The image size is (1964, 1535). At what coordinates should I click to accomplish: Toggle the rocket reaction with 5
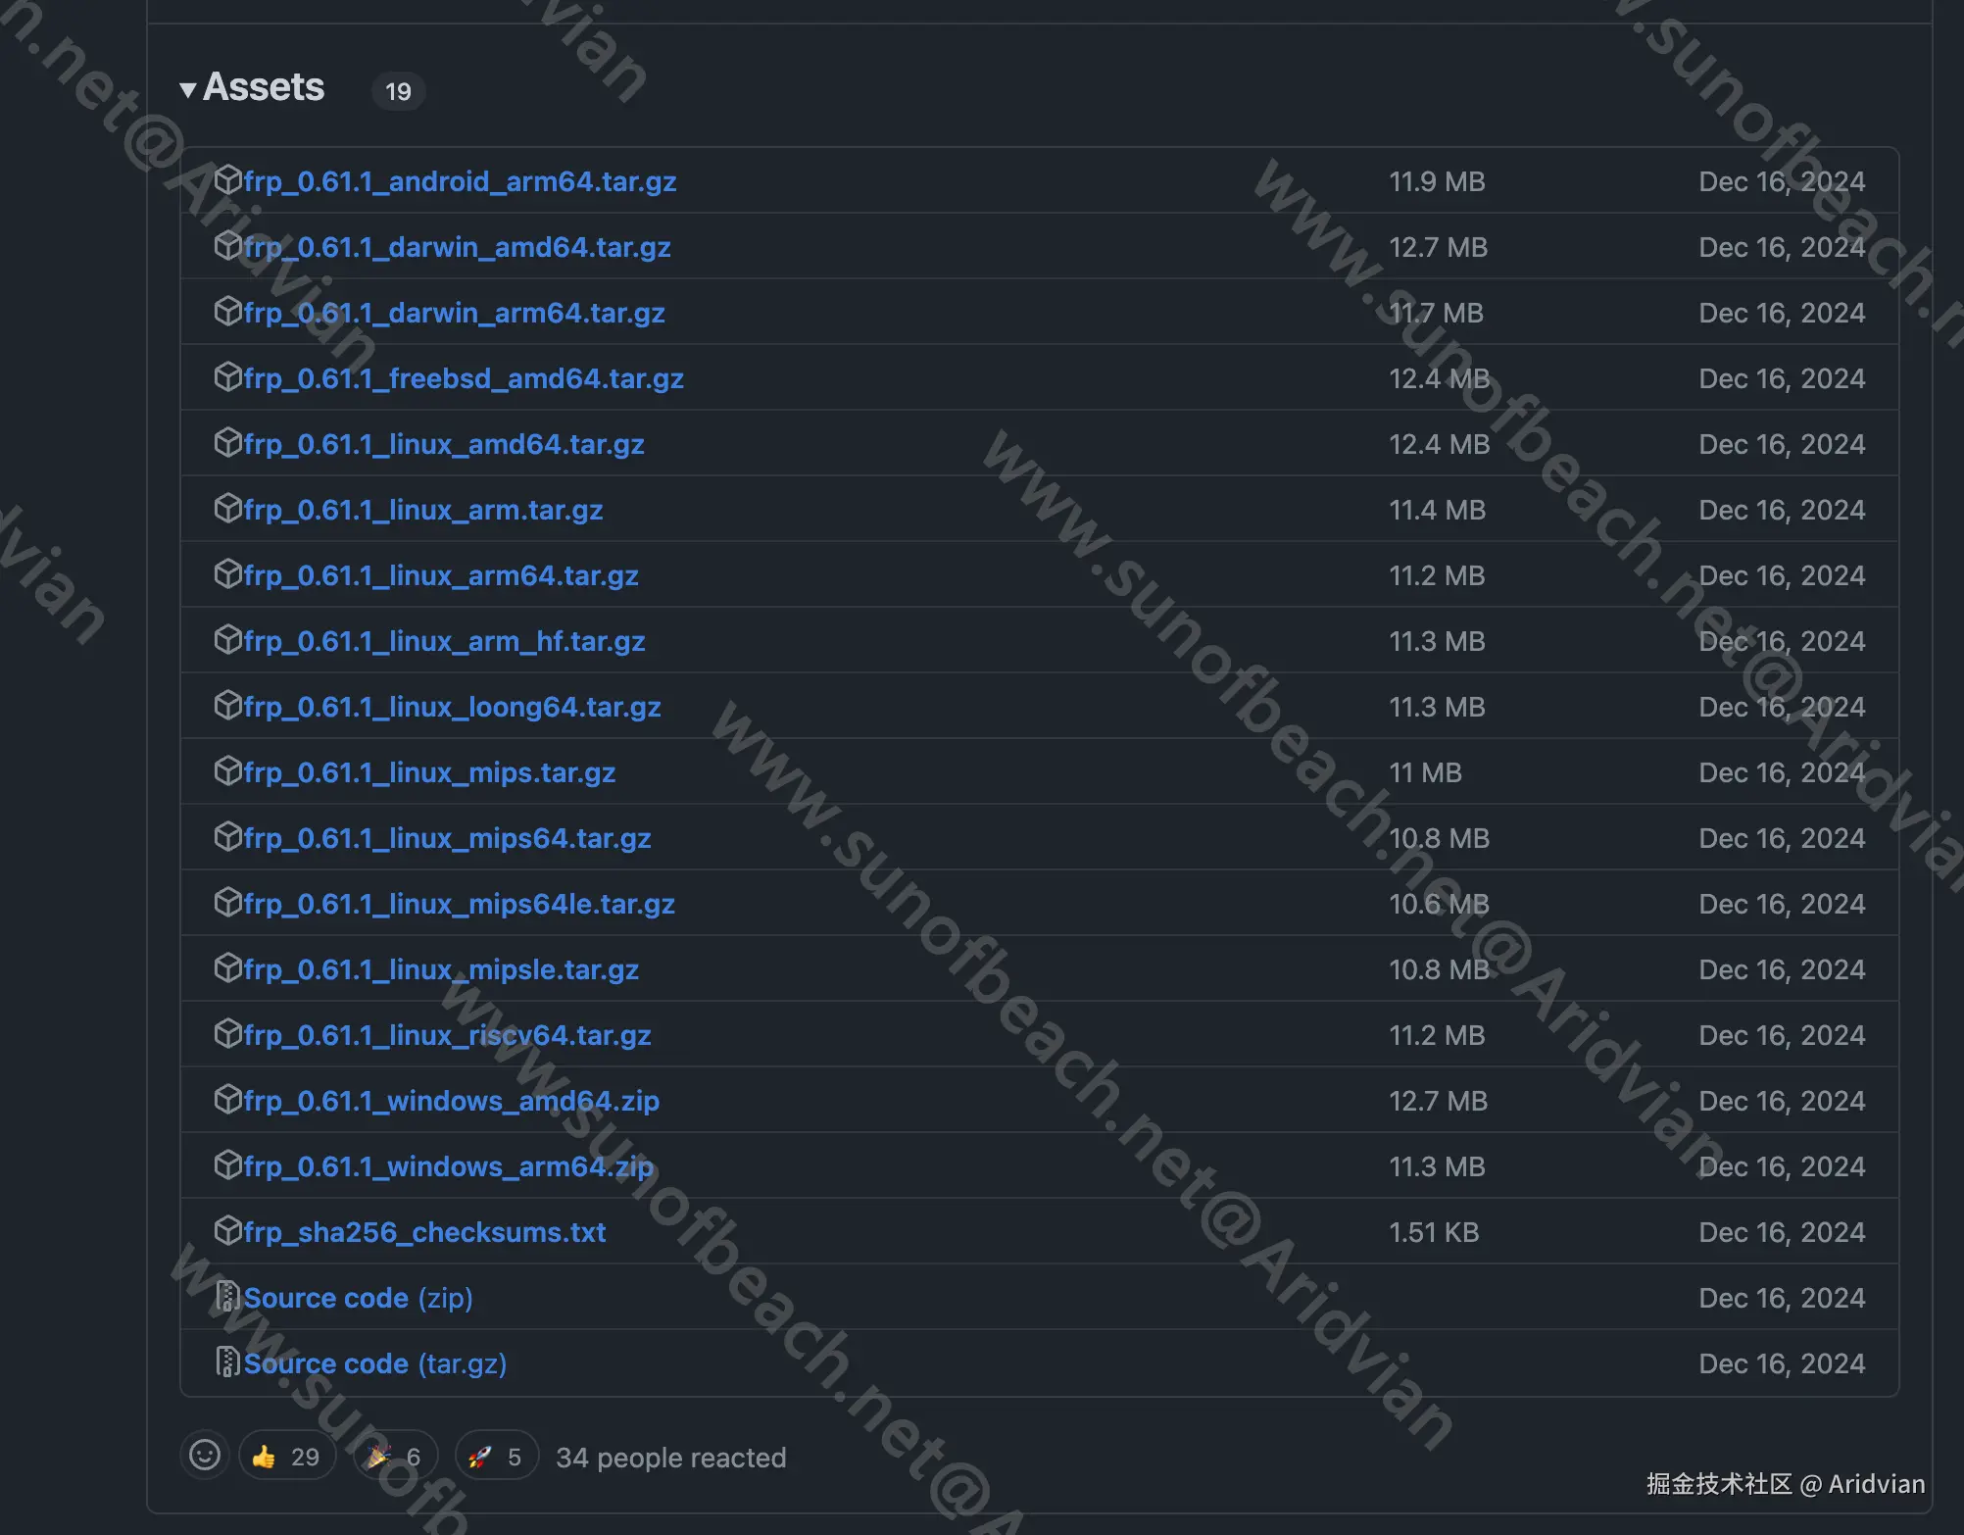click(496, 1457)
